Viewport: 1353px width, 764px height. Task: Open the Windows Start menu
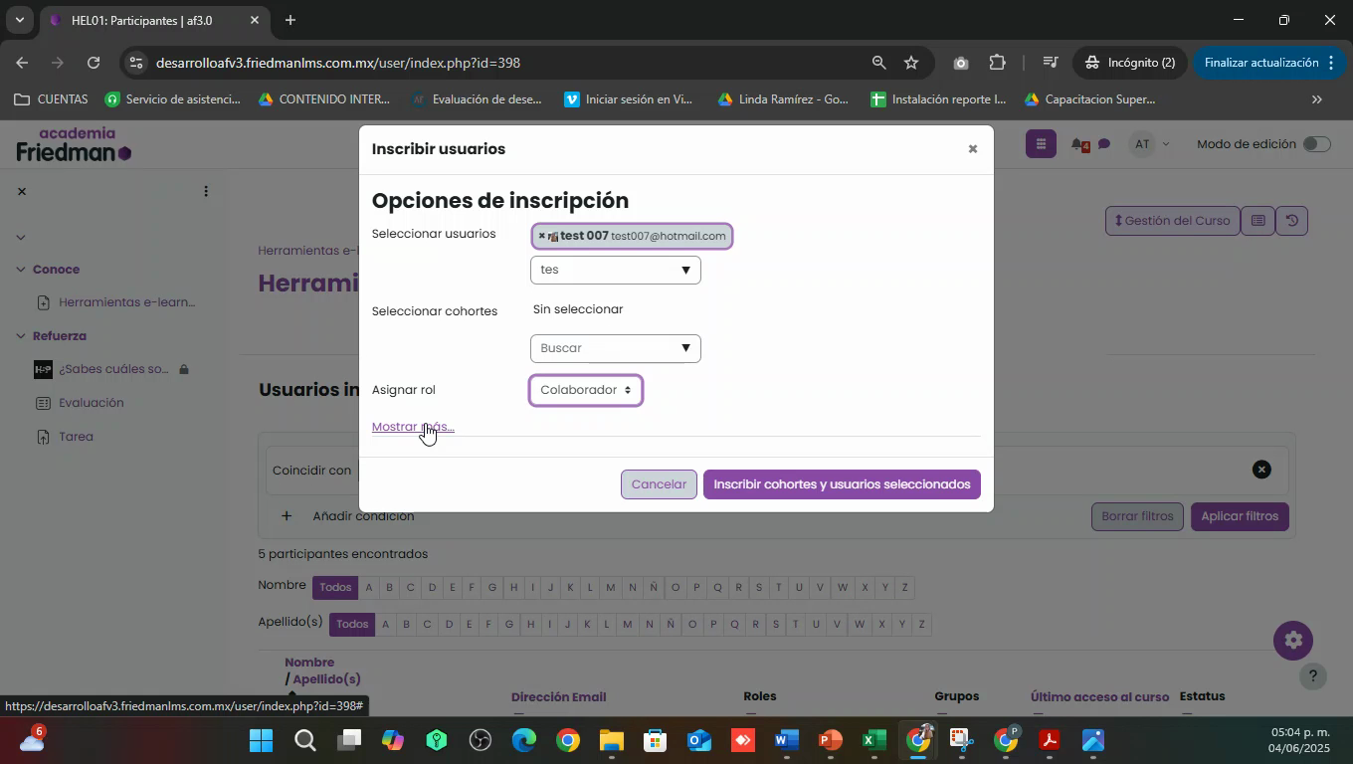pos(261,741)
